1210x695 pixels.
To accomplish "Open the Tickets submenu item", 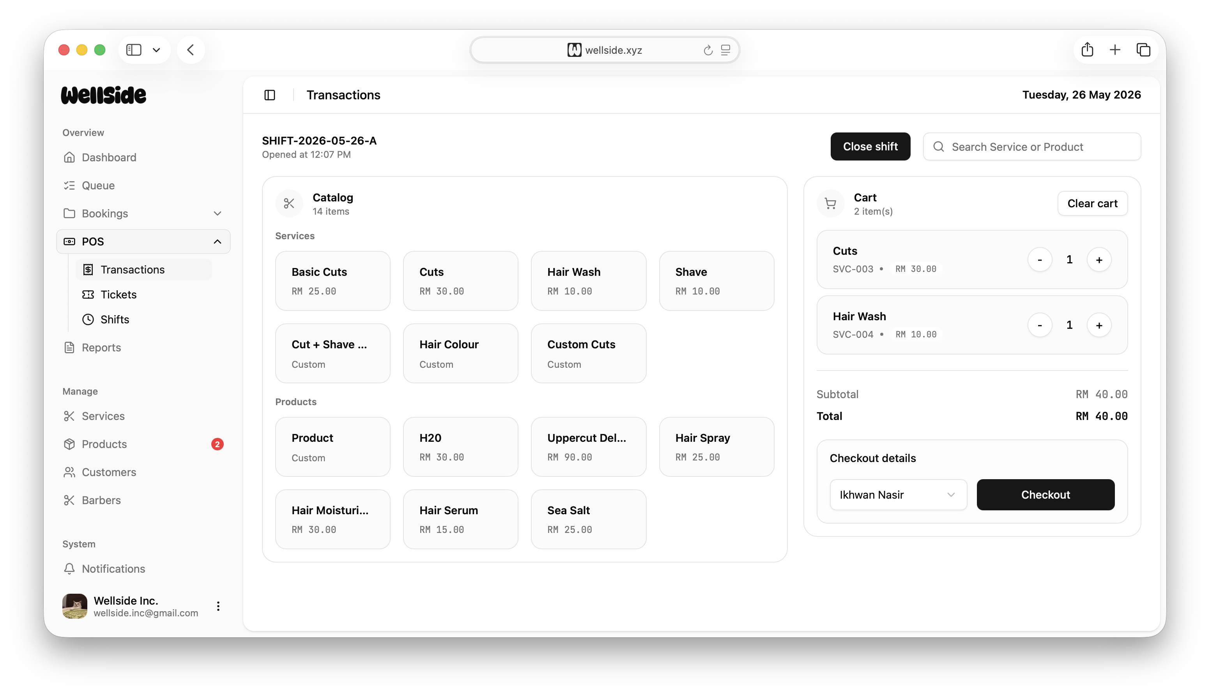I will [x=144, y=295].
